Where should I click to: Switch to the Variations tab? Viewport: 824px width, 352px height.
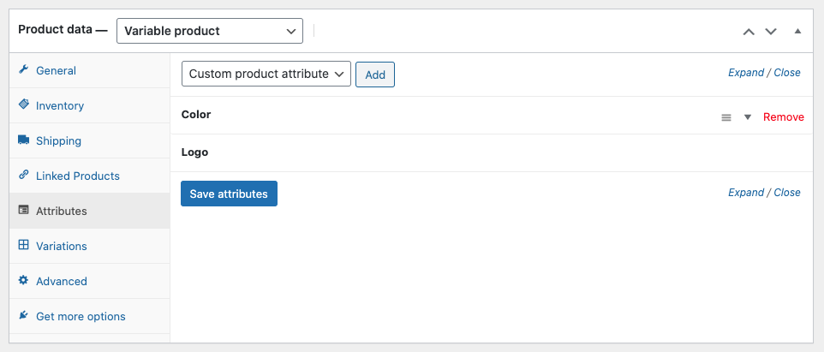[89, 246]
